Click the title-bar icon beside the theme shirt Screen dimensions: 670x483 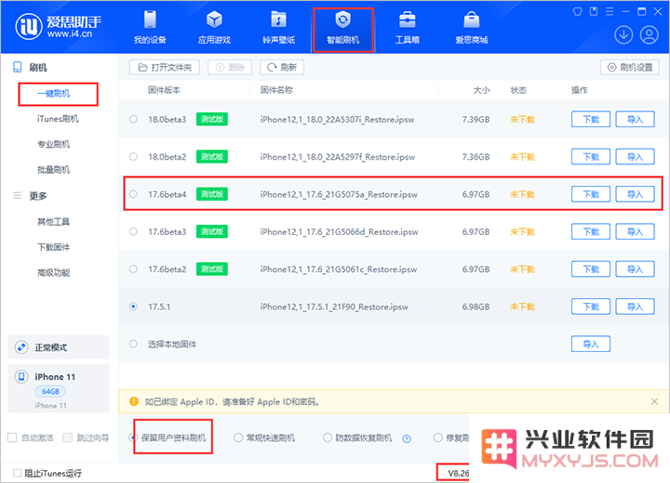pos(594,11)
